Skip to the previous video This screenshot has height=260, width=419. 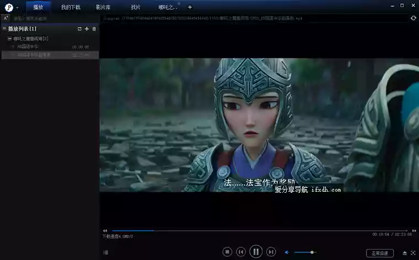point(241,252)
